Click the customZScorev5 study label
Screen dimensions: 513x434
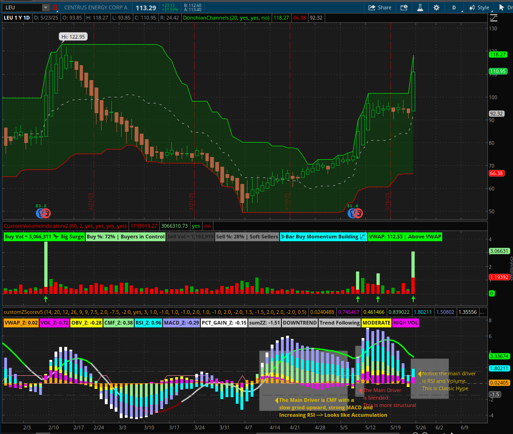point(155,312)
